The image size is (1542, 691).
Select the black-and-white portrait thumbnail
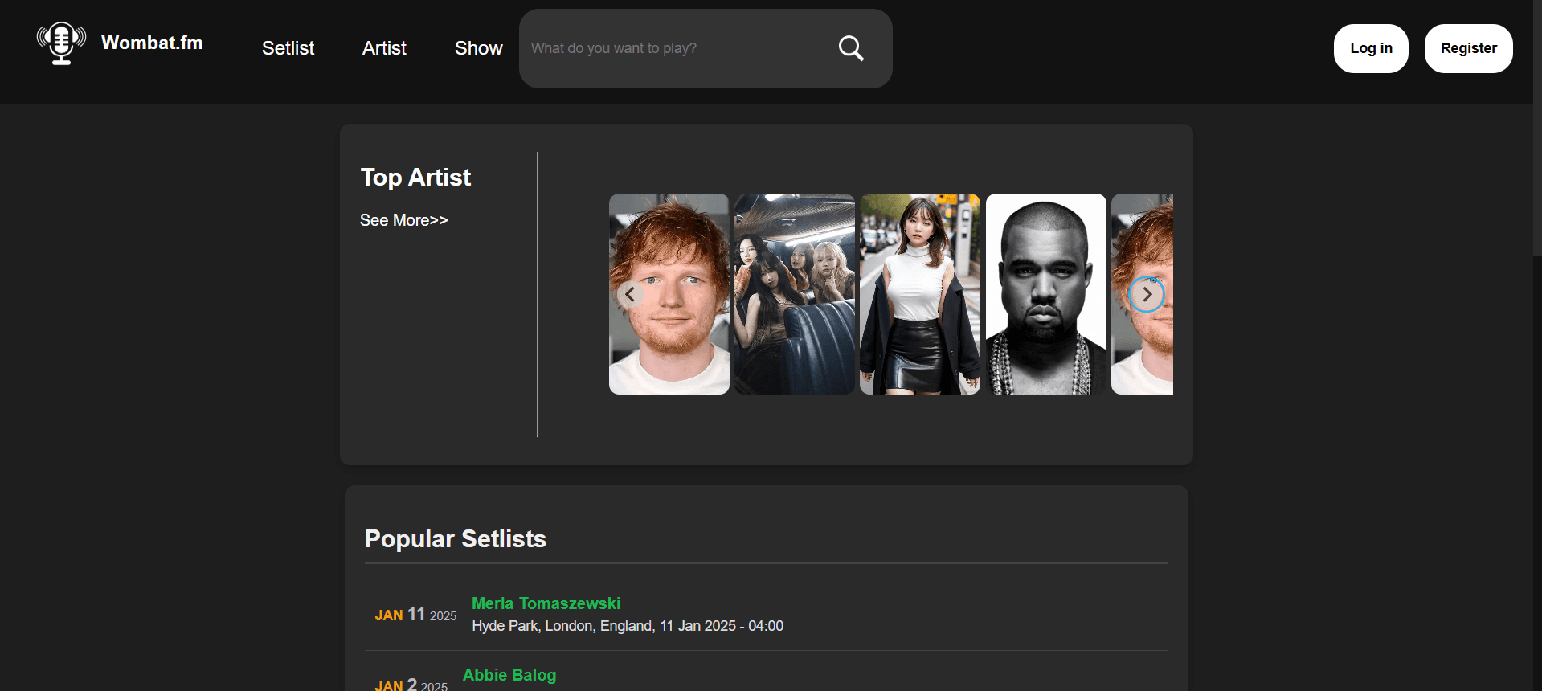click(x=1045, y=294)
